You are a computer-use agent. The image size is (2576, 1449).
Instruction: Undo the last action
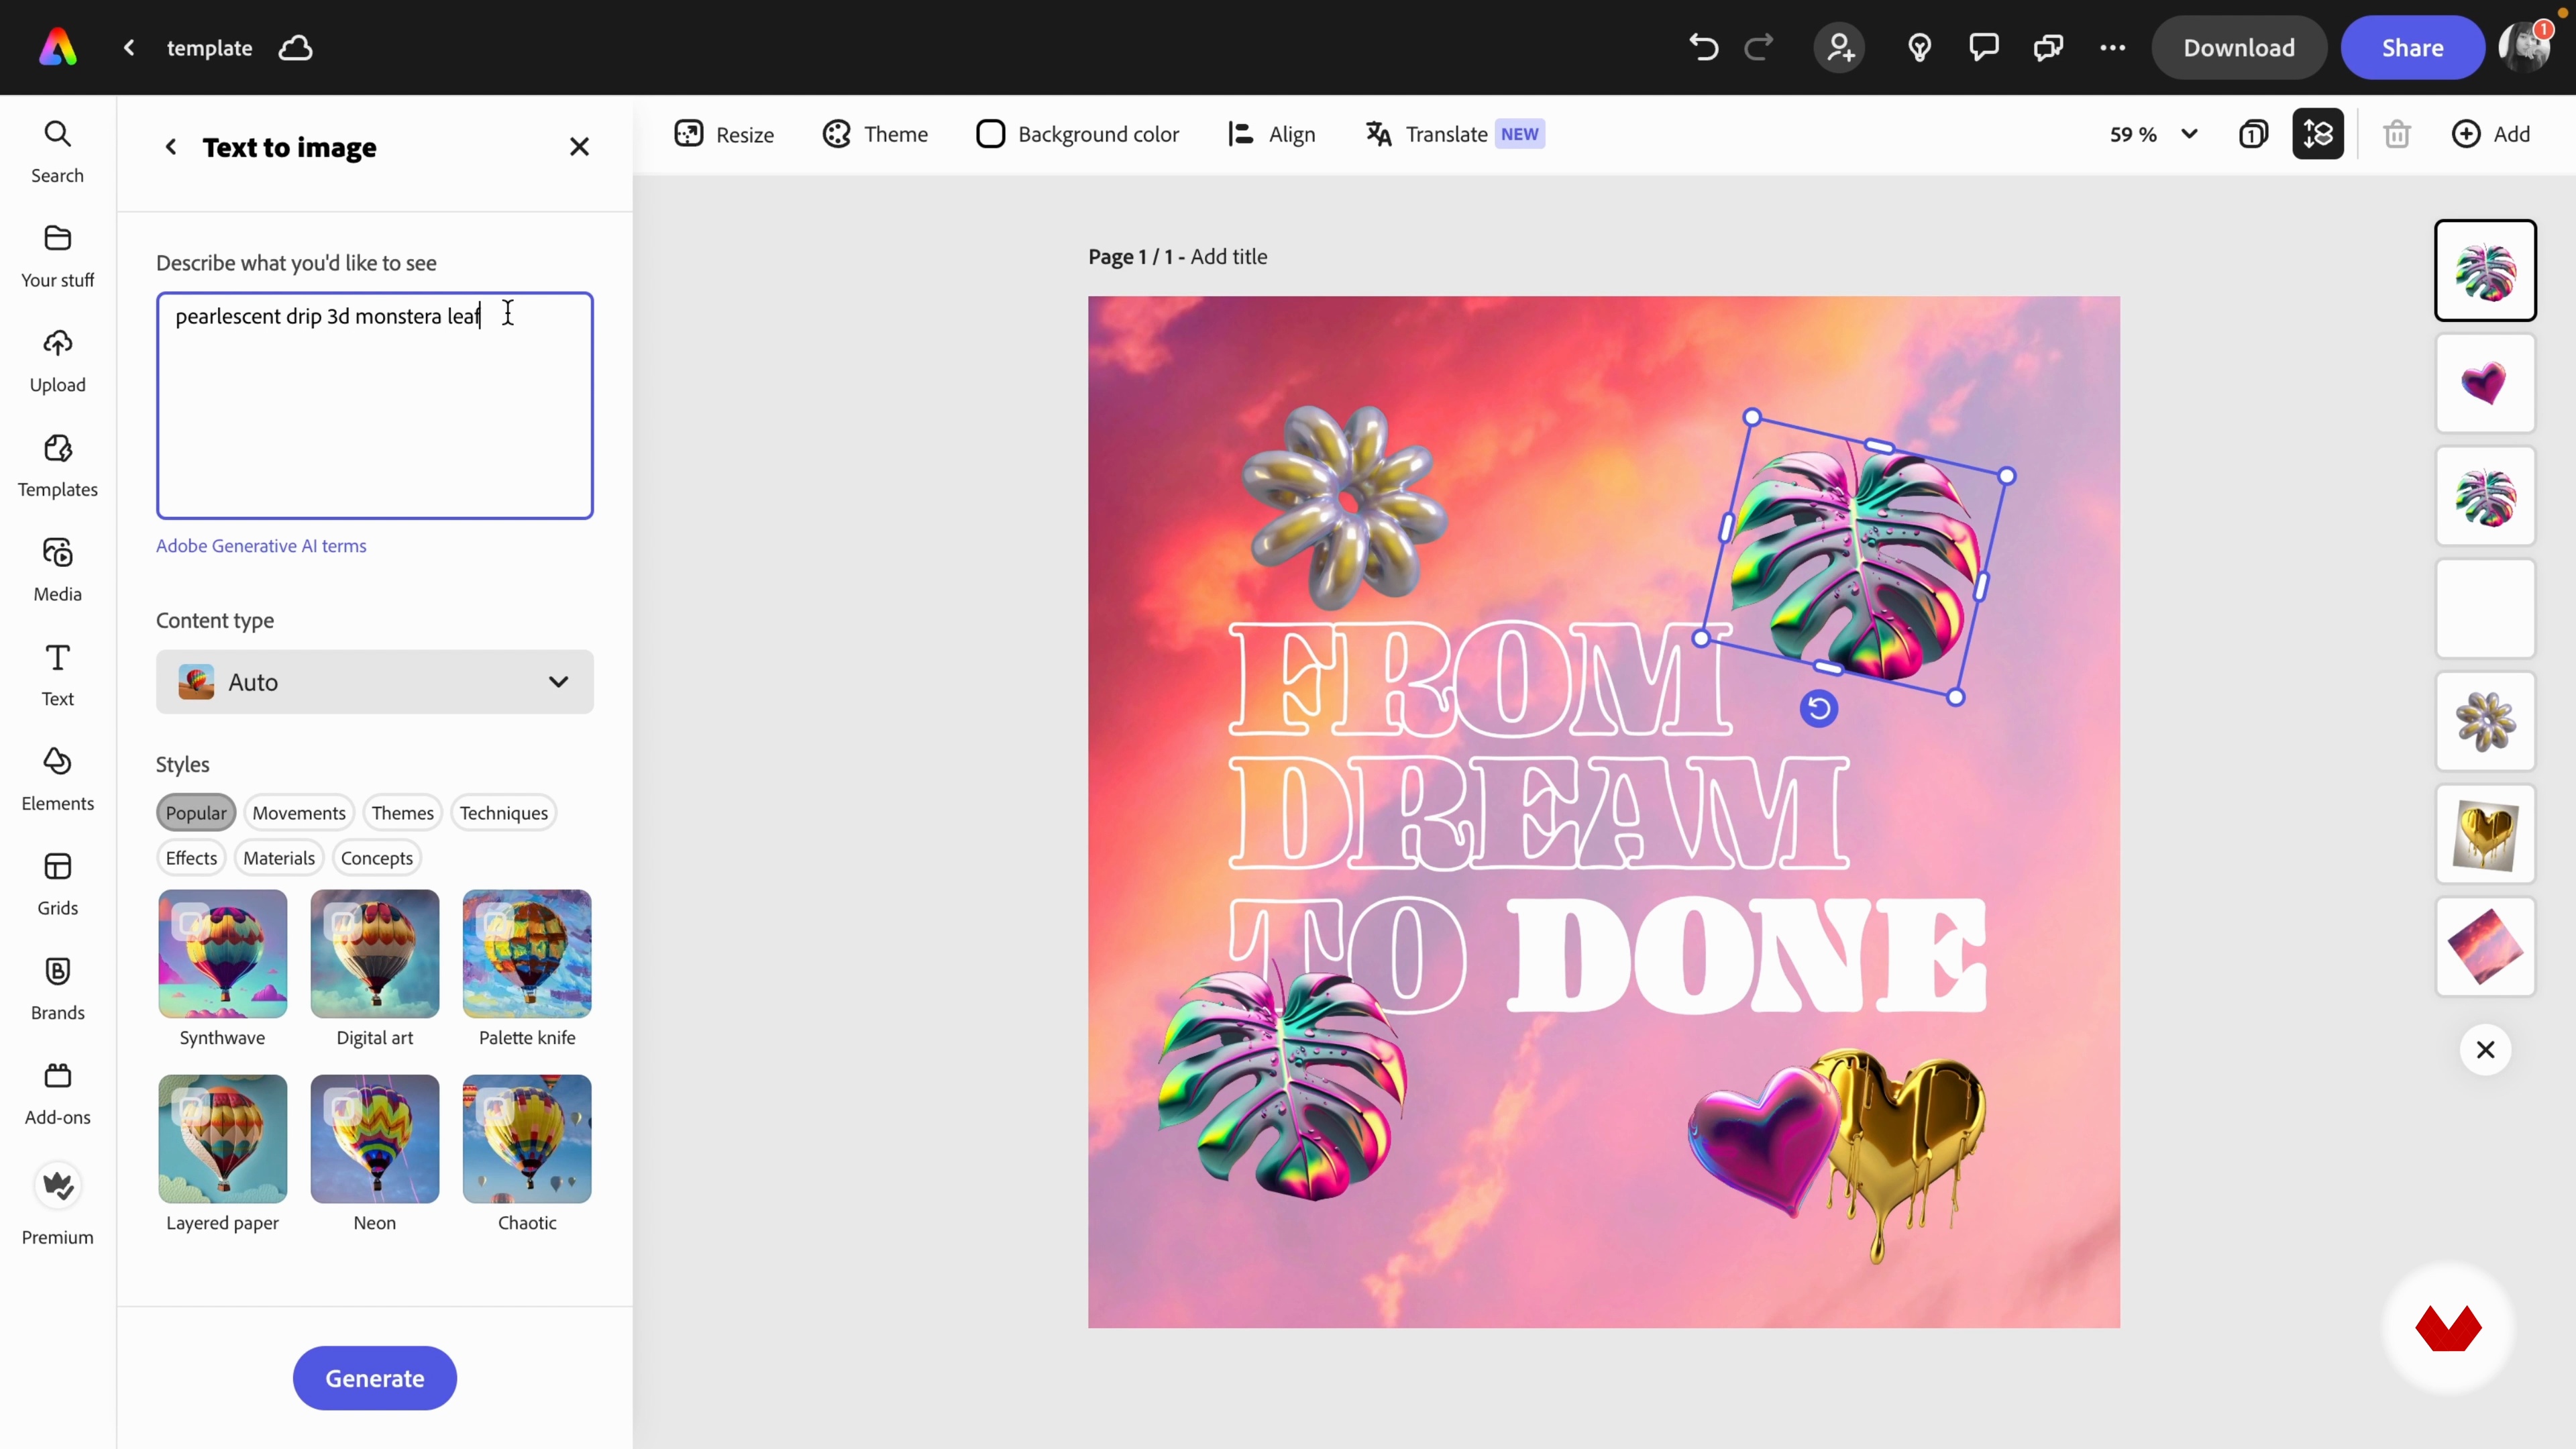(1704, 47)
